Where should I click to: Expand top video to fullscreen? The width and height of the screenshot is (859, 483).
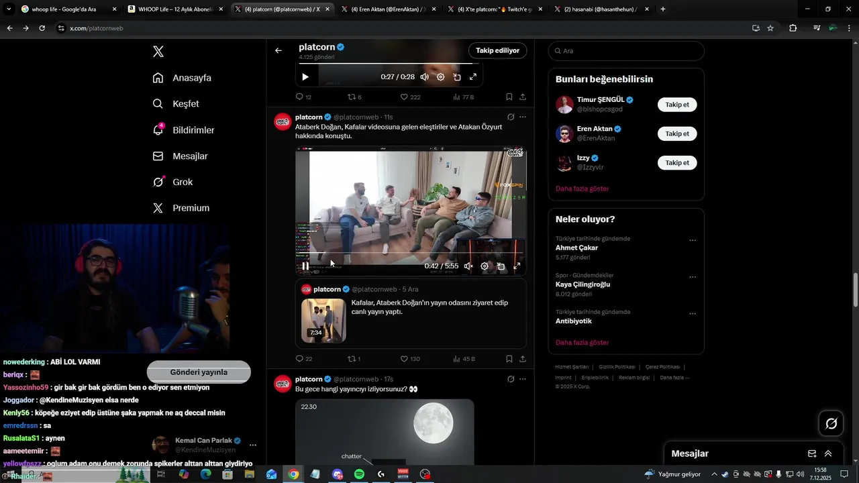(473, 77)
